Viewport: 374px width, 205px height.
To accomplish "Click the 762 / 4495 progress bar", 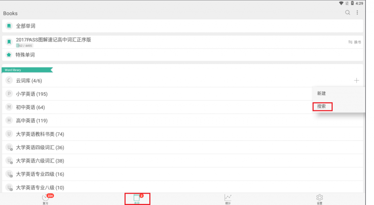I will 24,46.
